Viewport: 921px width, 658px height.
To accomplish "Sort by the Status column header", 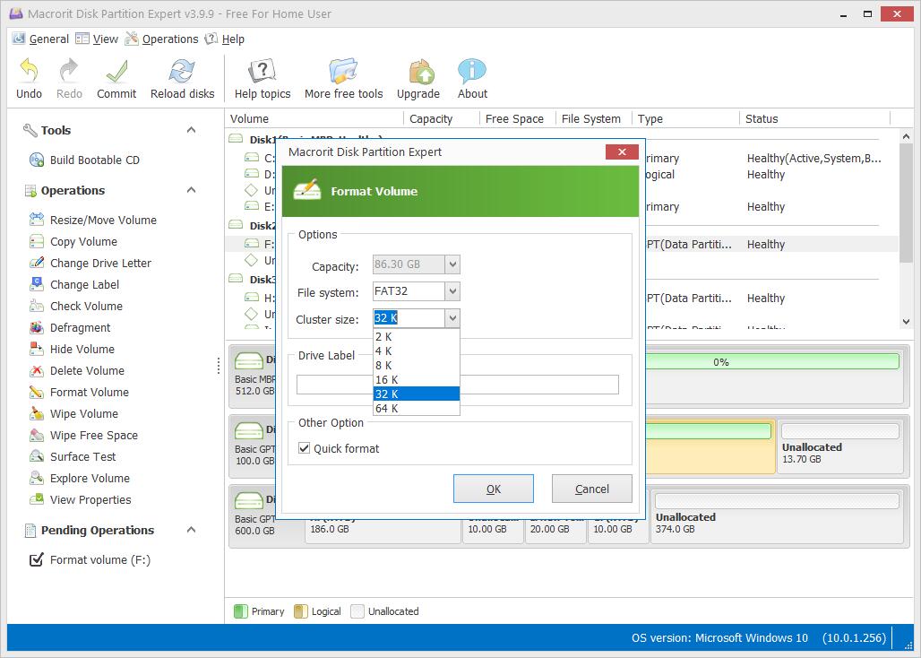I will tap(814, 118).
